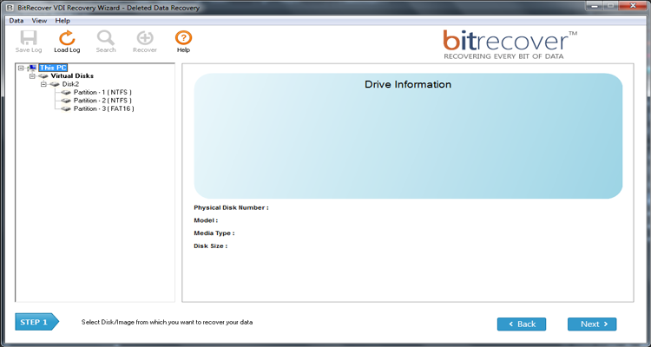Open the Data menu

click(16, 20)
